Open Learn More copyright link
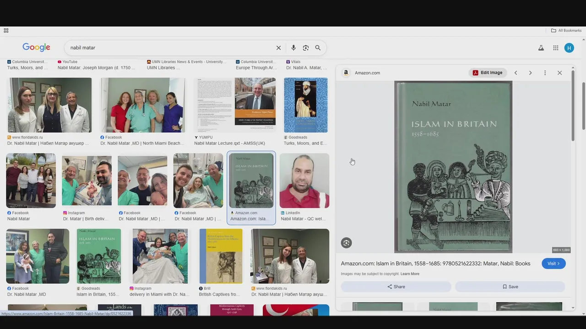586x329 pixels. point(410,274)
